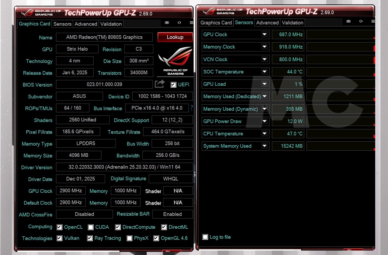Click the refresh icon in the left window

point(179,23)
